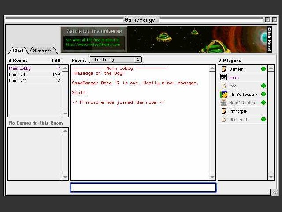Click rooms list scroll up arrow
Image resolution: width=282 pixels, height=212 pixels.
(x=65, y=68)
